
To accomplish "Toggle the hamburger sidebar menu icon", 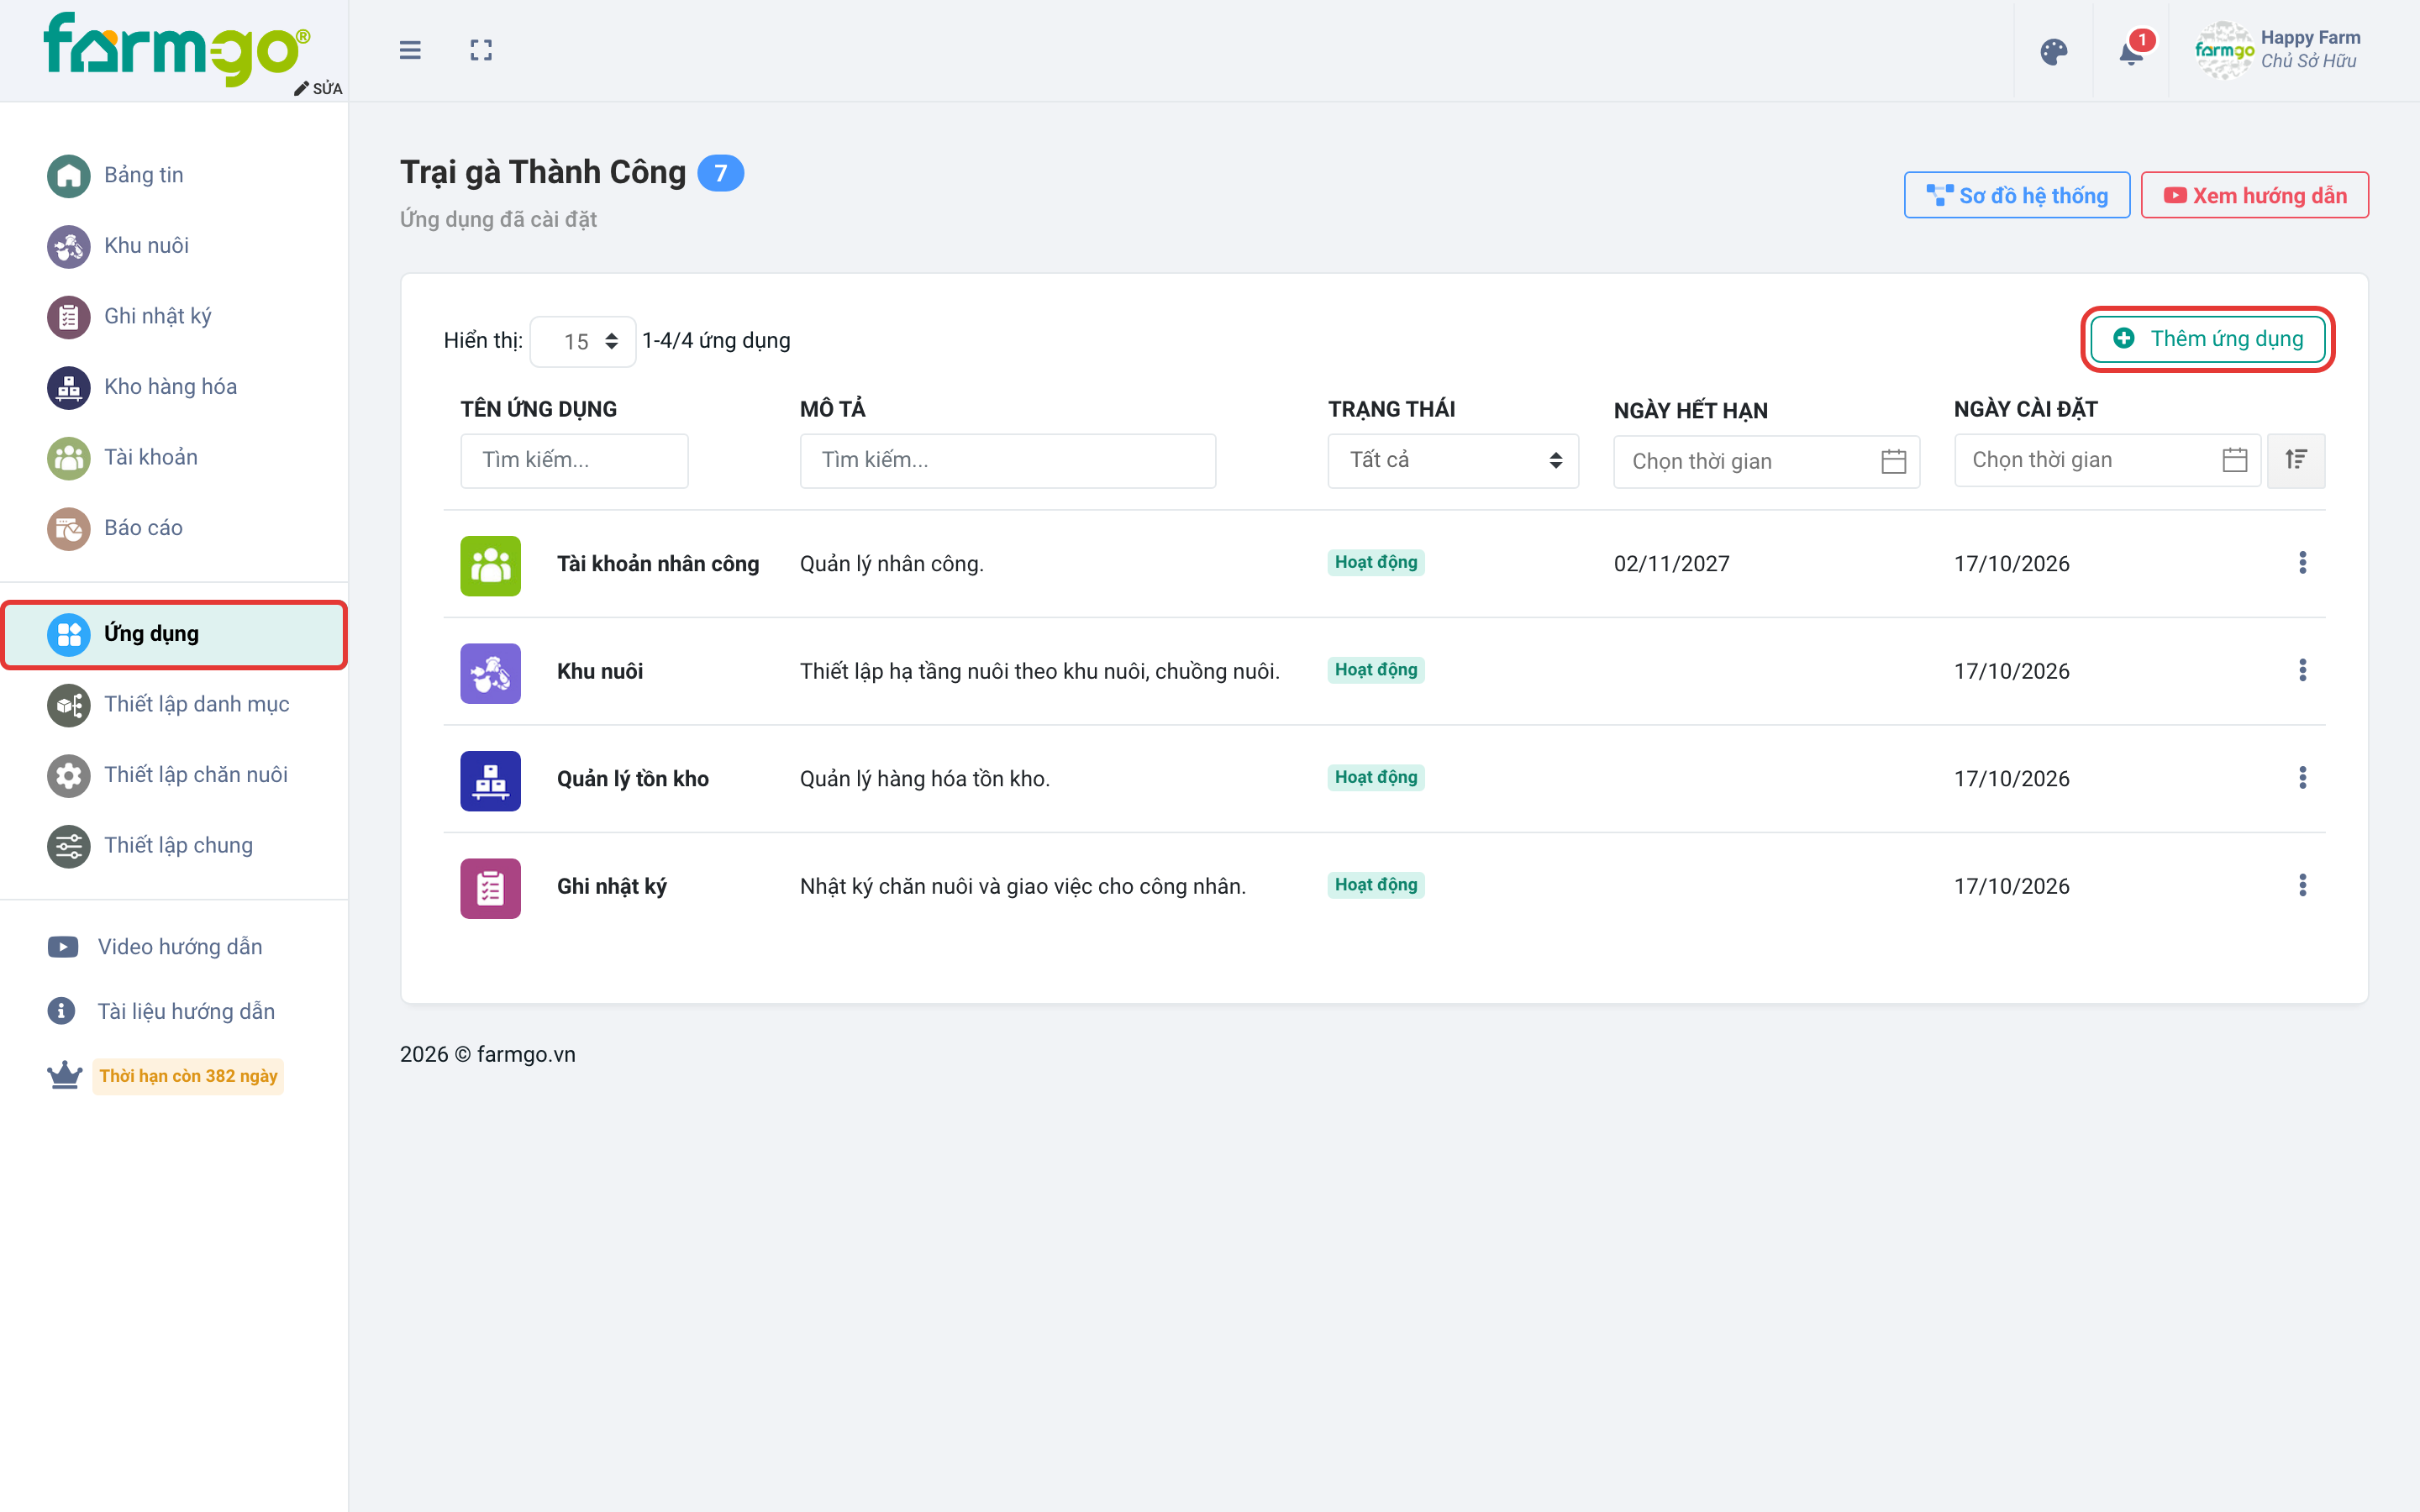I will 410,50.
